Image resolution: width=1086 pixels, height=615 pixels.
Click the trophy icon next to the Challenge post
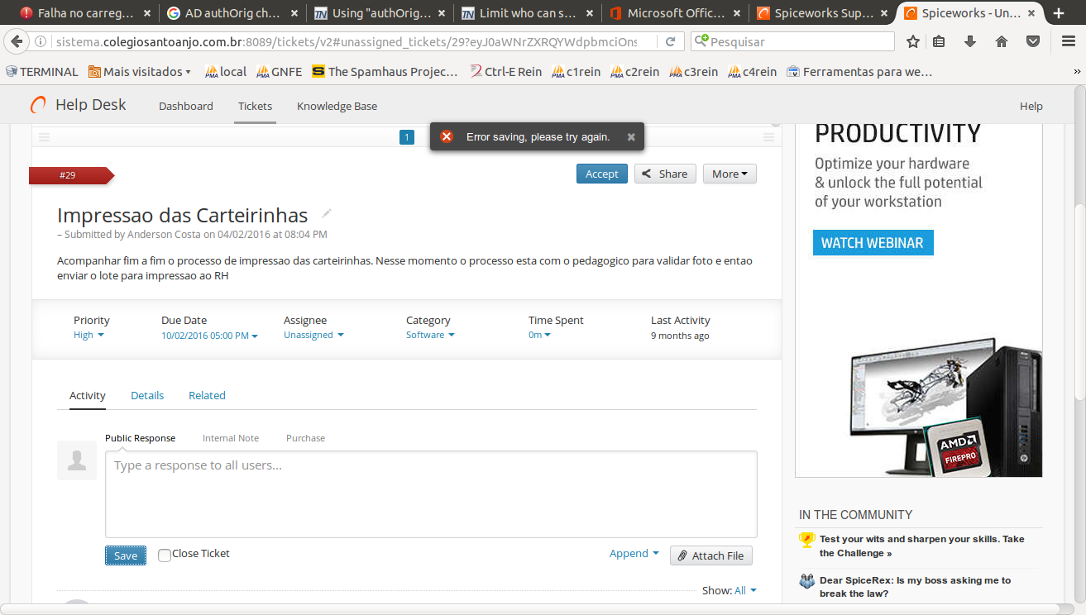click(806, 540)
